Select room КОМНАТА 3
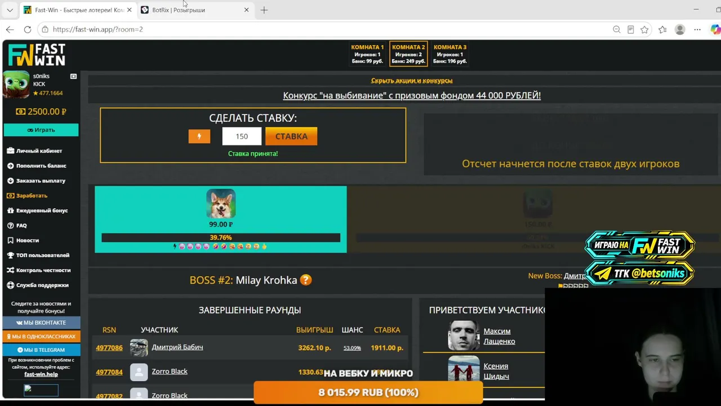 click(450, 54)
